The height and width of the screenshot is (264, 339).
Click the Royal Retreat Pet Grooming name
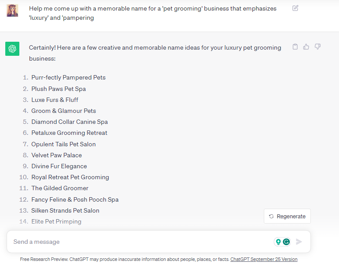[x=70, y=177]
